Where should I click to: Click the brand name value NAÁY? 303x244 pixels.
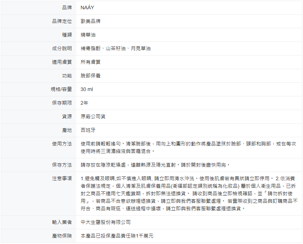pyautogui.click(x=87, y=8)
